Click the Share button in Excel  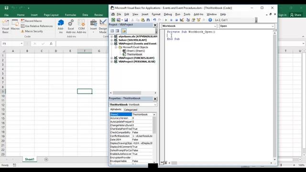click(x=295, y=15)
